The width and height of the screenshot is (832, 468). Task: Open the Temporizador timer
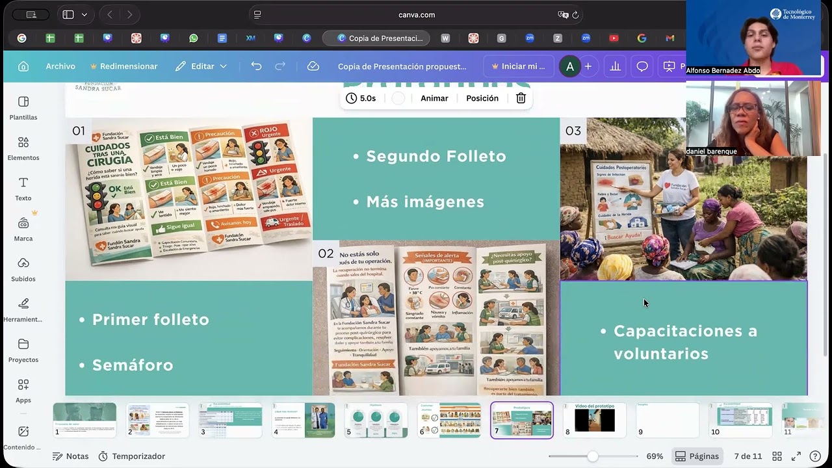point(131,456)
